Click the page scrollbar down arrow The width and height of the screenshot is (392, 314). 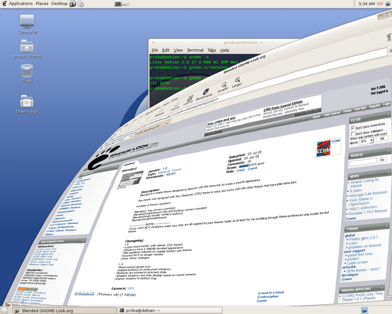coord(390,298)
